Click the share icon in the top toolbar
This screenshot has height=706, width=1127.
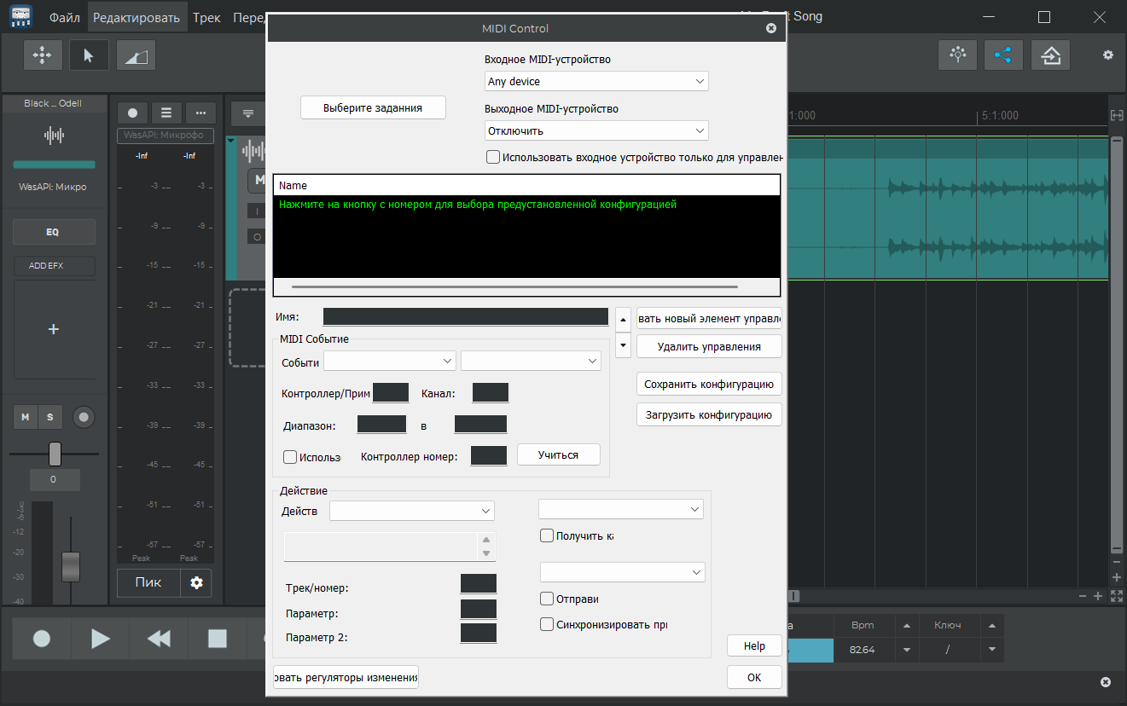click(1004, 55)
